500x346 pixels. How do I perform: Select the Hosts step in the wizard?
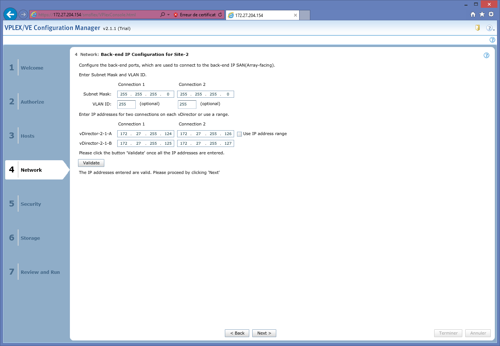(27, 136)
